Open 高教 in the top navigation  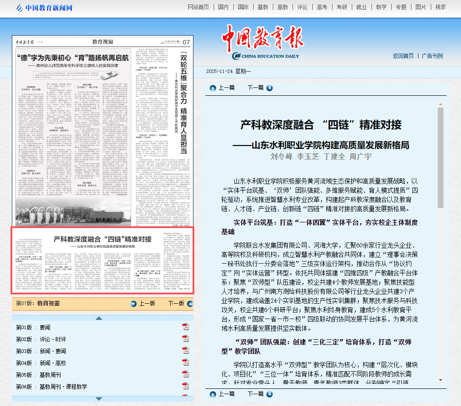282,7
